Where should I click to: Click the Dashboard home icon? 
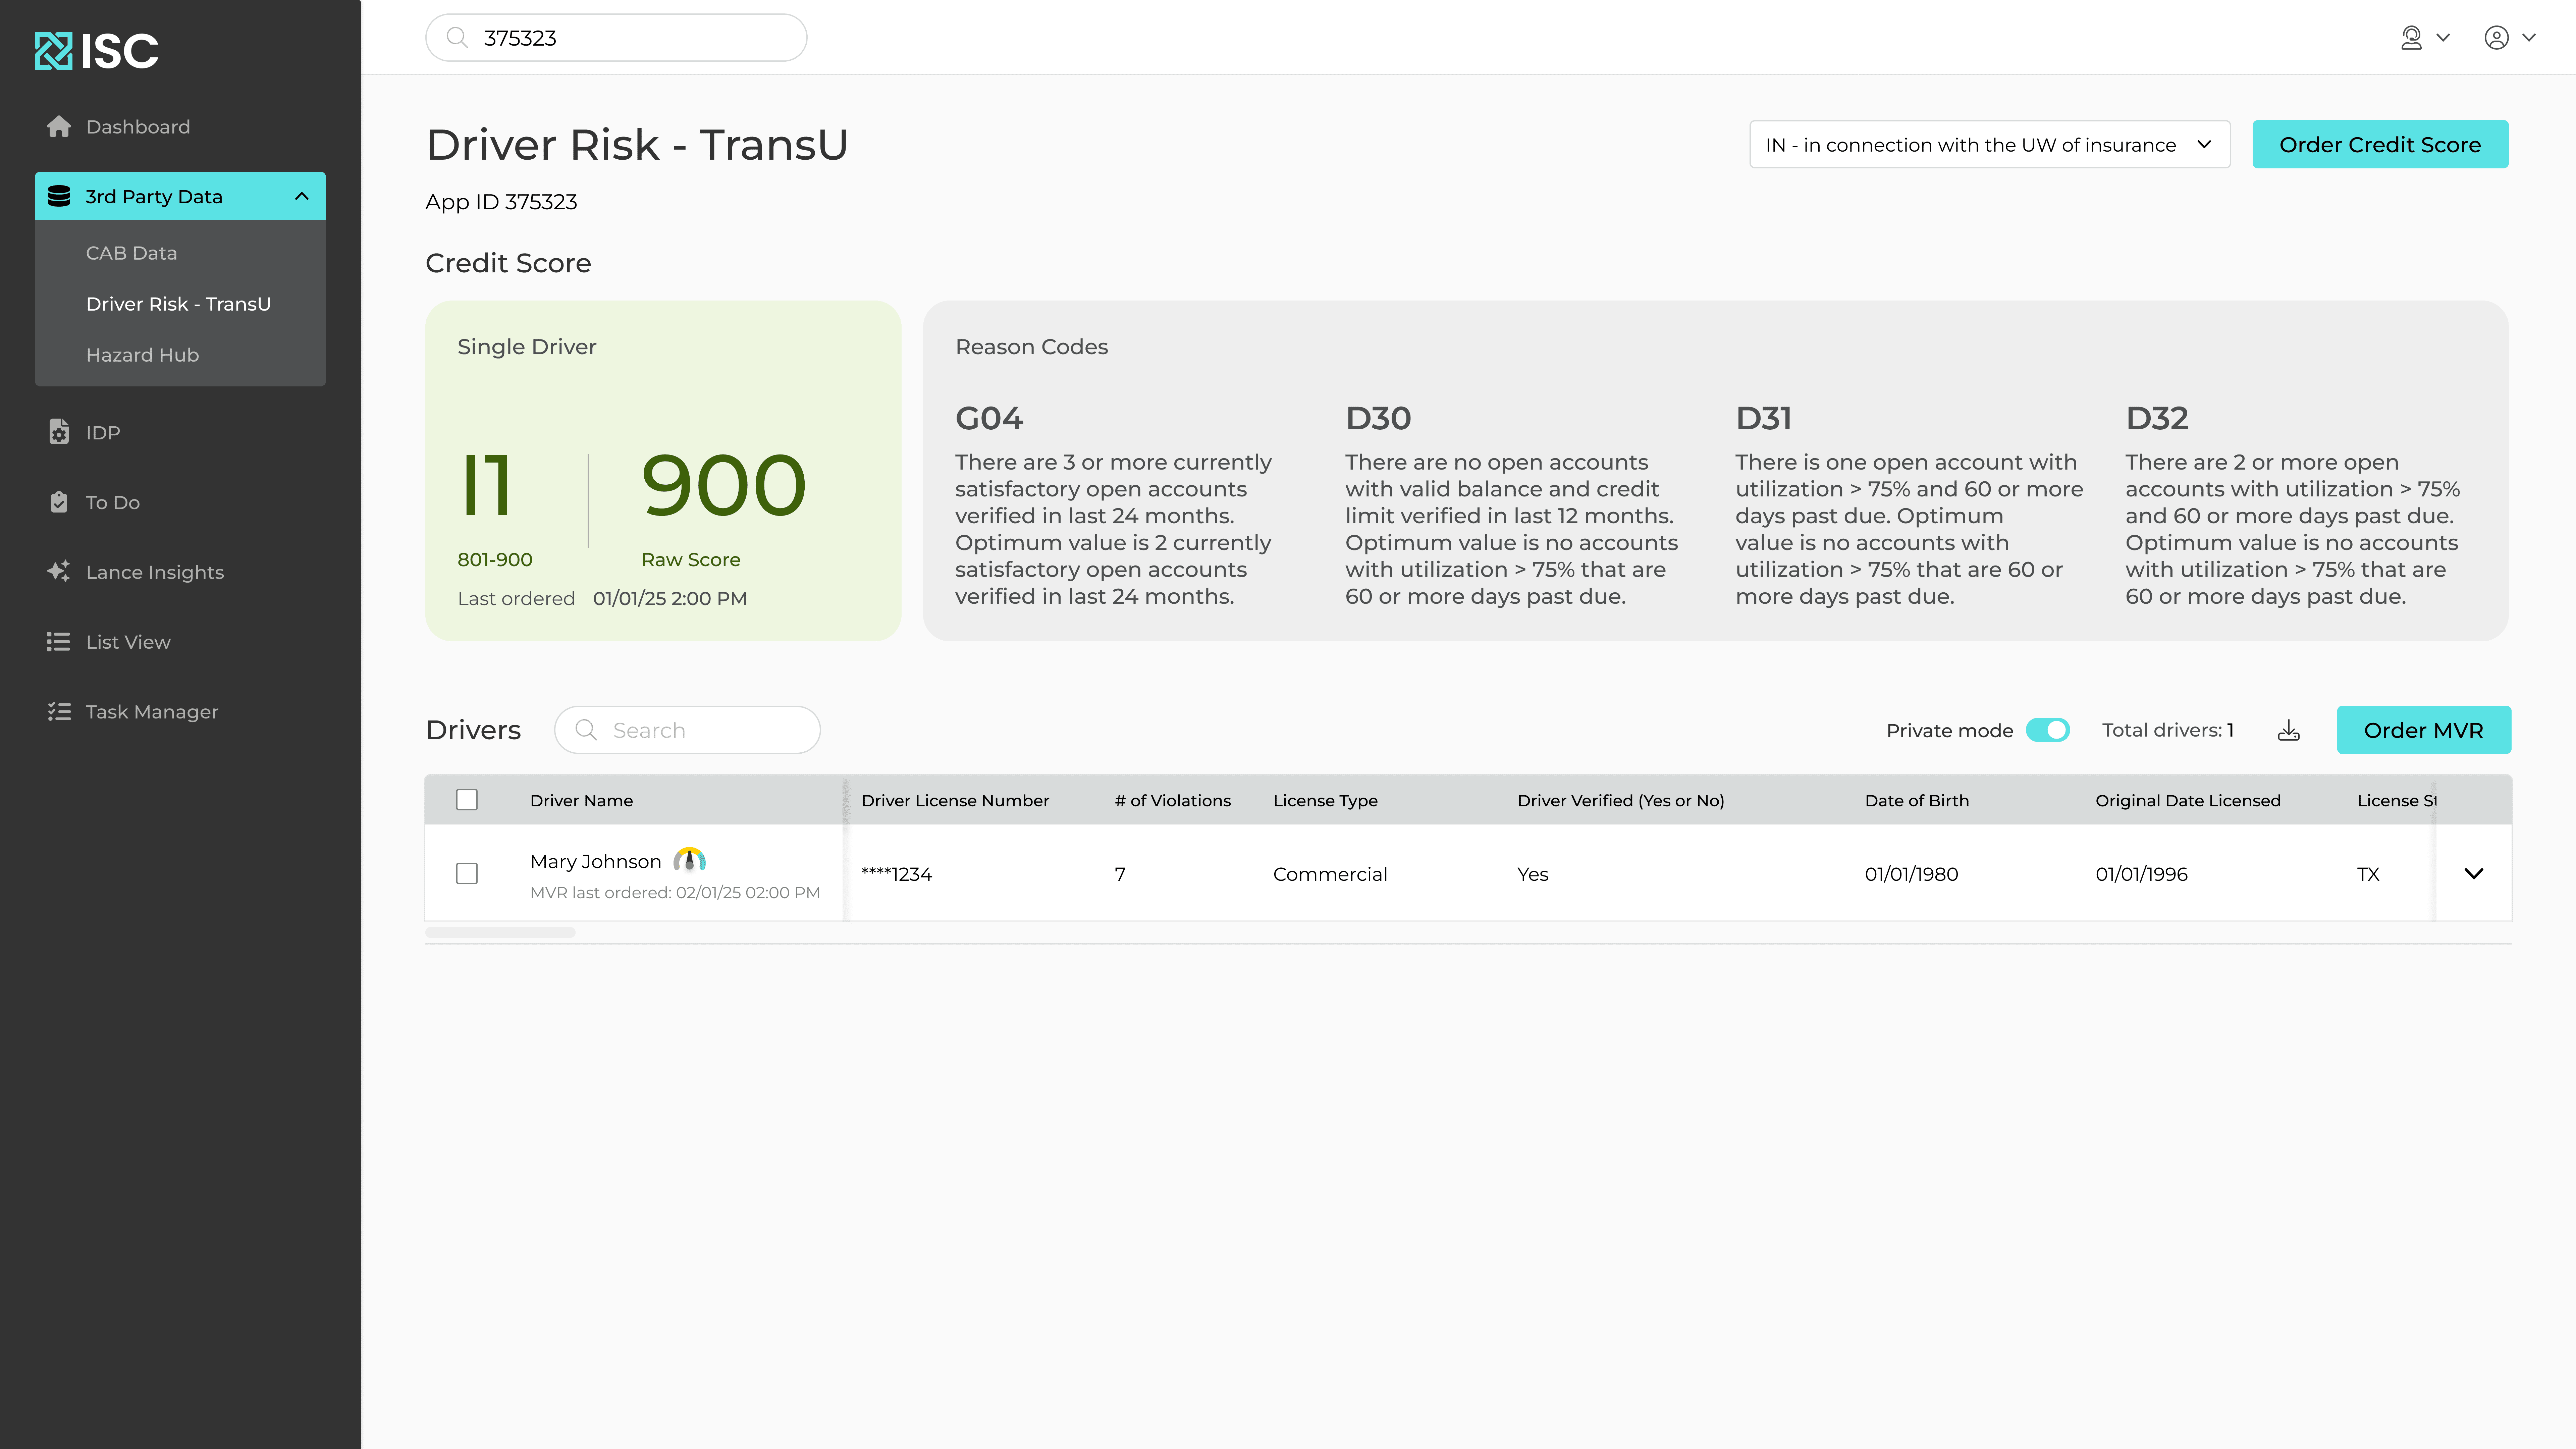(x=59, y=127)
